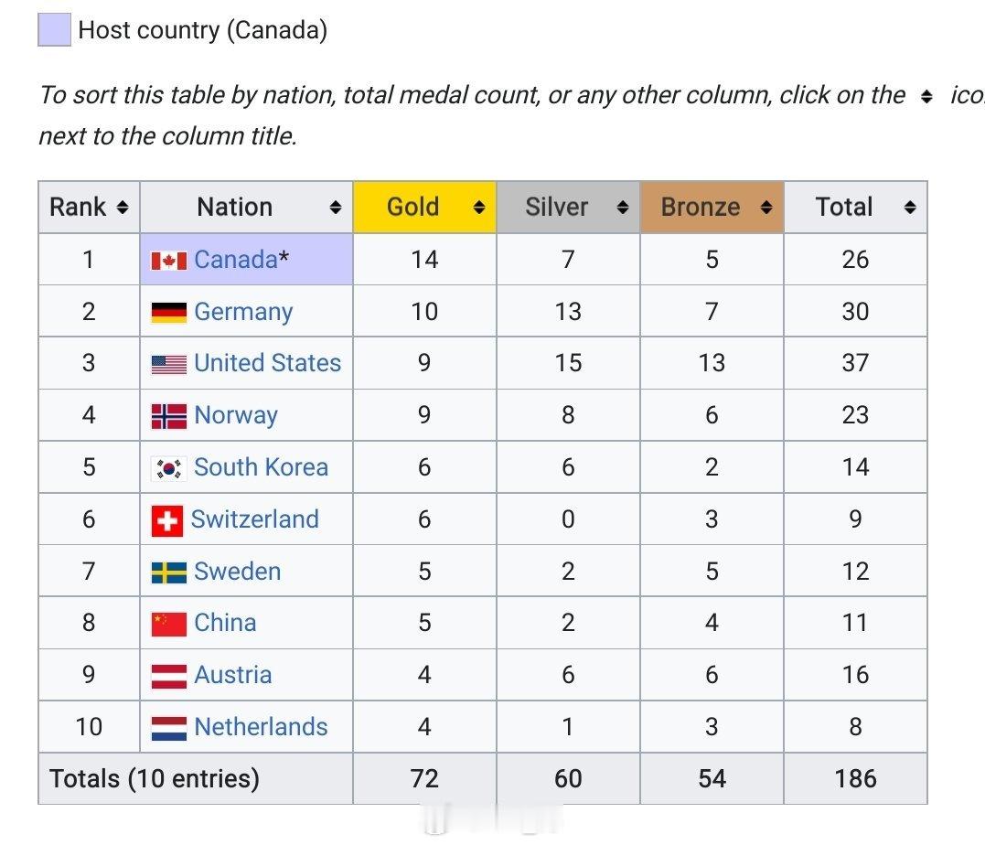Click the Chinese flag icon
Screen dimensions: 985x845
coord(167,623)
